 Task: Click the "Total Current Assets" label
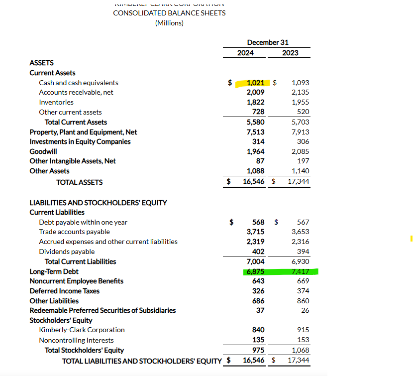[76, 123]
